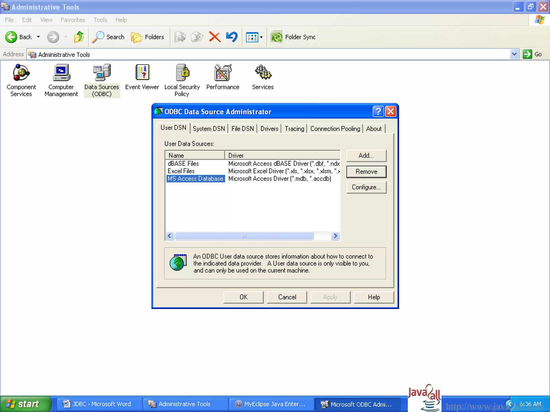Click the Configure... button

[366, 187]
